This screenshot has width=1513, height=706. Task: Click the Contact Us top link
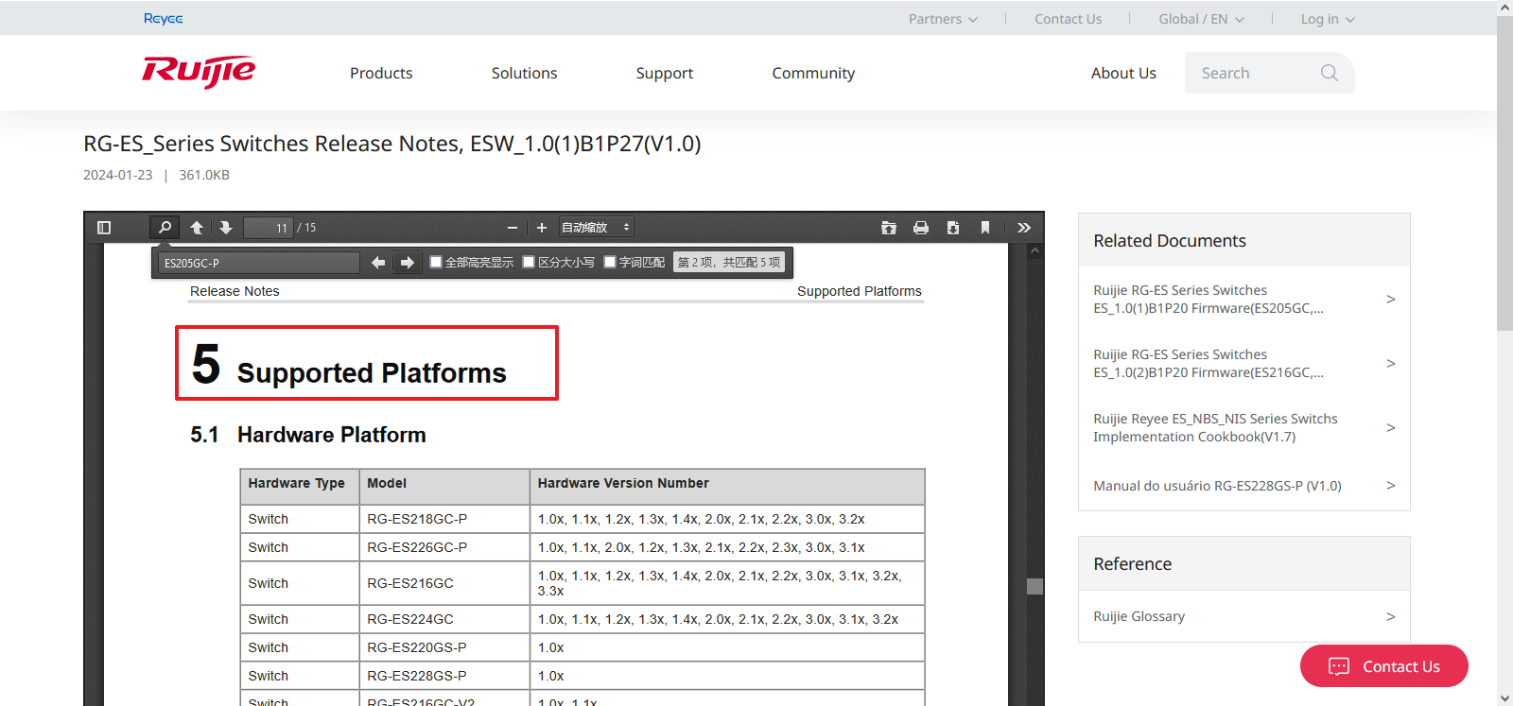[1069, 19]
